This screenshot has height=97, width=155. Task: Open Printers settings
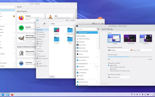coord(87,76)
